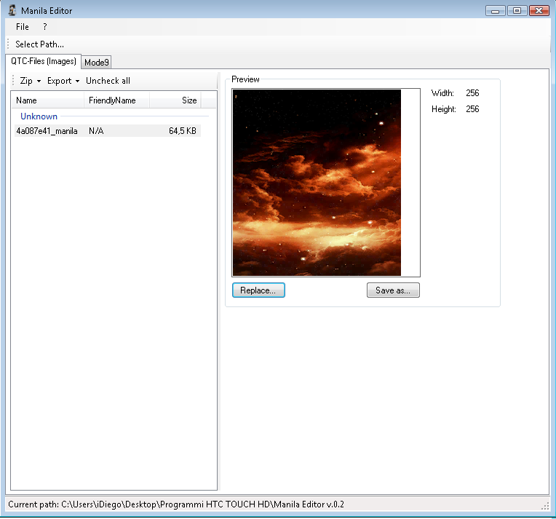The width and height of the screenshot is (556, 519).
Task: Switch to the Mode9 tab
Action: click(96, 63)
